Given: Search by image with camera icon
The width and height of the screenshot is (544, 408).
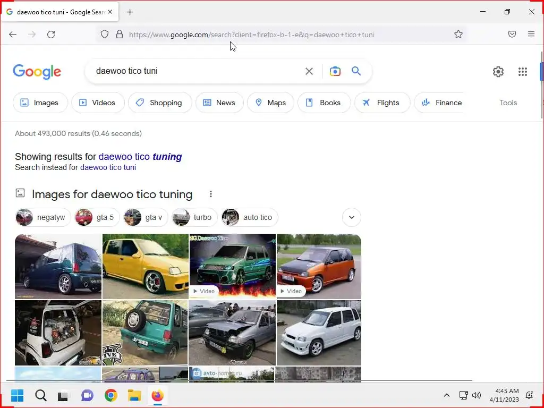Looking at the screenshot, I should 335,71.
